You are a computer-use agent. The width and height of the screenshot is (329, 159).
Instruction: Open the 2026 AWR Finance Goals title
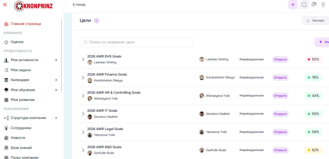pos(107,75)
